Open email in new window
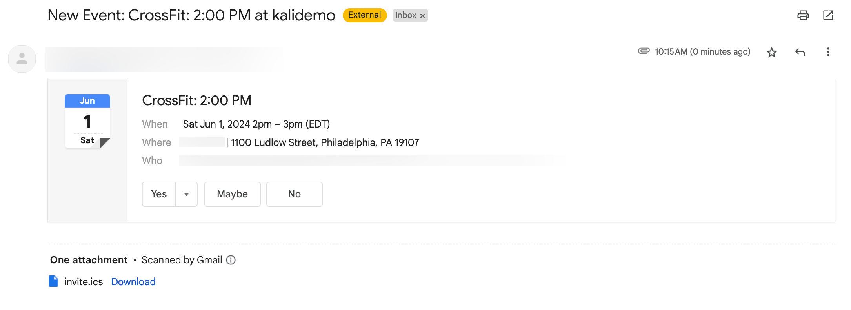Viewport: 851px width, 310px height. 828,15
